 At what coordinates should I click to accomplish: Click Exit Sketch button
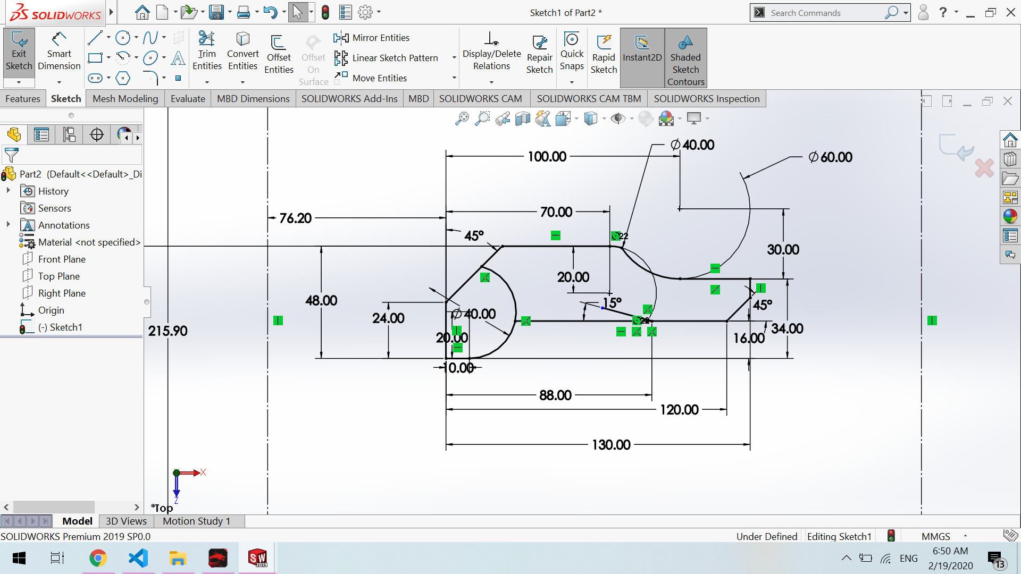tap(19, 52)
